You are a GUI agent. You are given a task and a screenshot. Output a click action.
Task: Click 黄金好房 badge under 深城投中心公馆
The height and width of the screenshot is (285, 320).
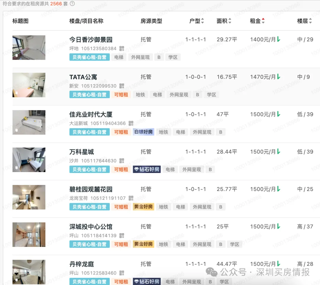pos(143,244)
